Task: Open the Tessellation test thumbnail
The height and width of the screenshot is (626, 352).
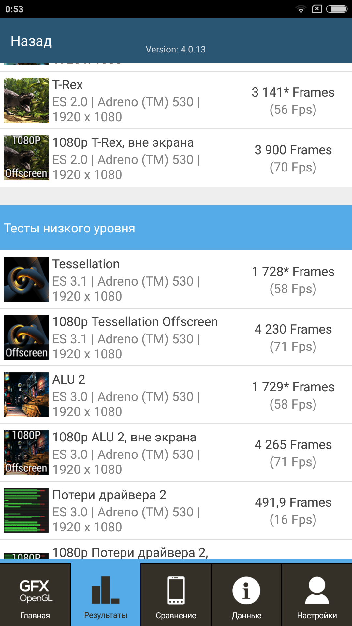Action: [x=26, y=279]
